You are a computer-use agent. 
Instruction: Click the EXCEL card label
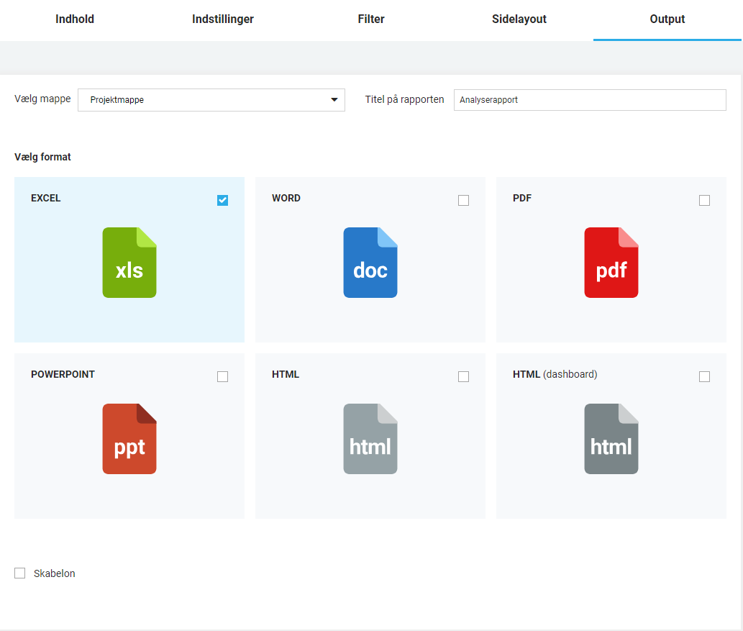[46, 198]
